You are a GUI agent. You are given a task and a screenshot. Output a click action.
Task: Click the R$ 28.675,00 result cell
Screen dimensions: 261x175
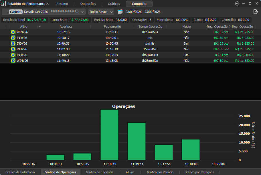(245, 49)
